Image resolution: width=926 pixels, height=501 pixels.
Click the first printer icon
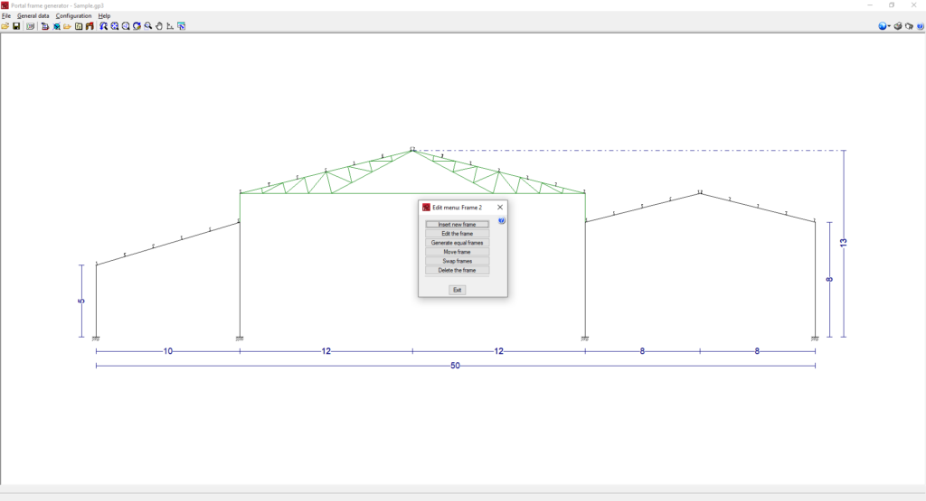tap(898, 26)
